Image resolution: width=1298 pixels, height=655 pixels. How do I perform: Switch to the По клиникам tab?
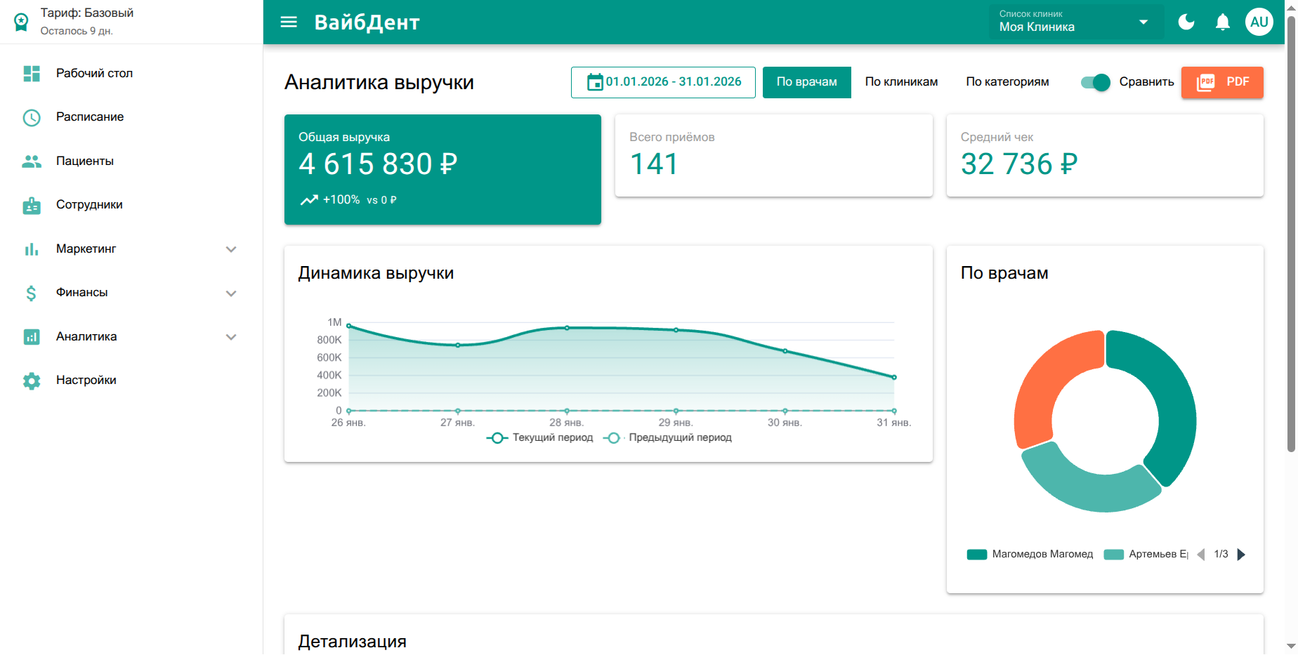[x=901, y=81]
